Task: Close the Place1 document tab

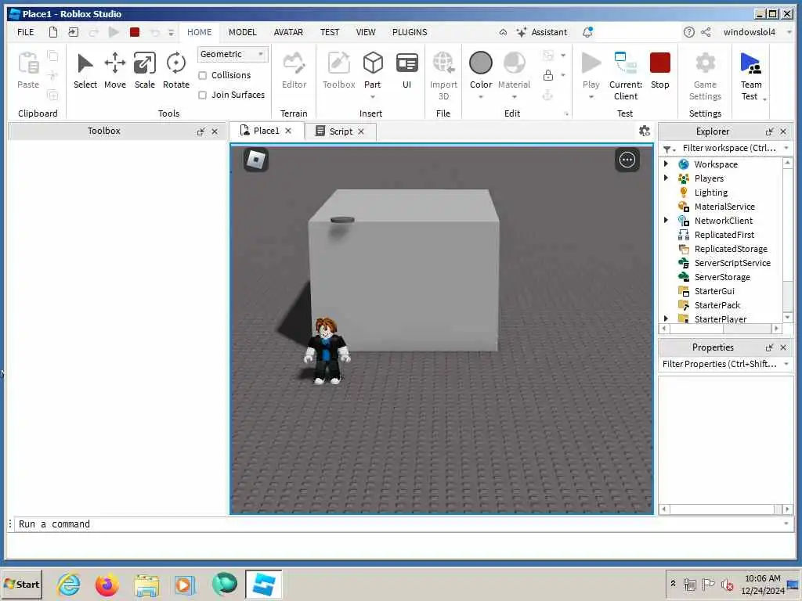Action: 288,131
